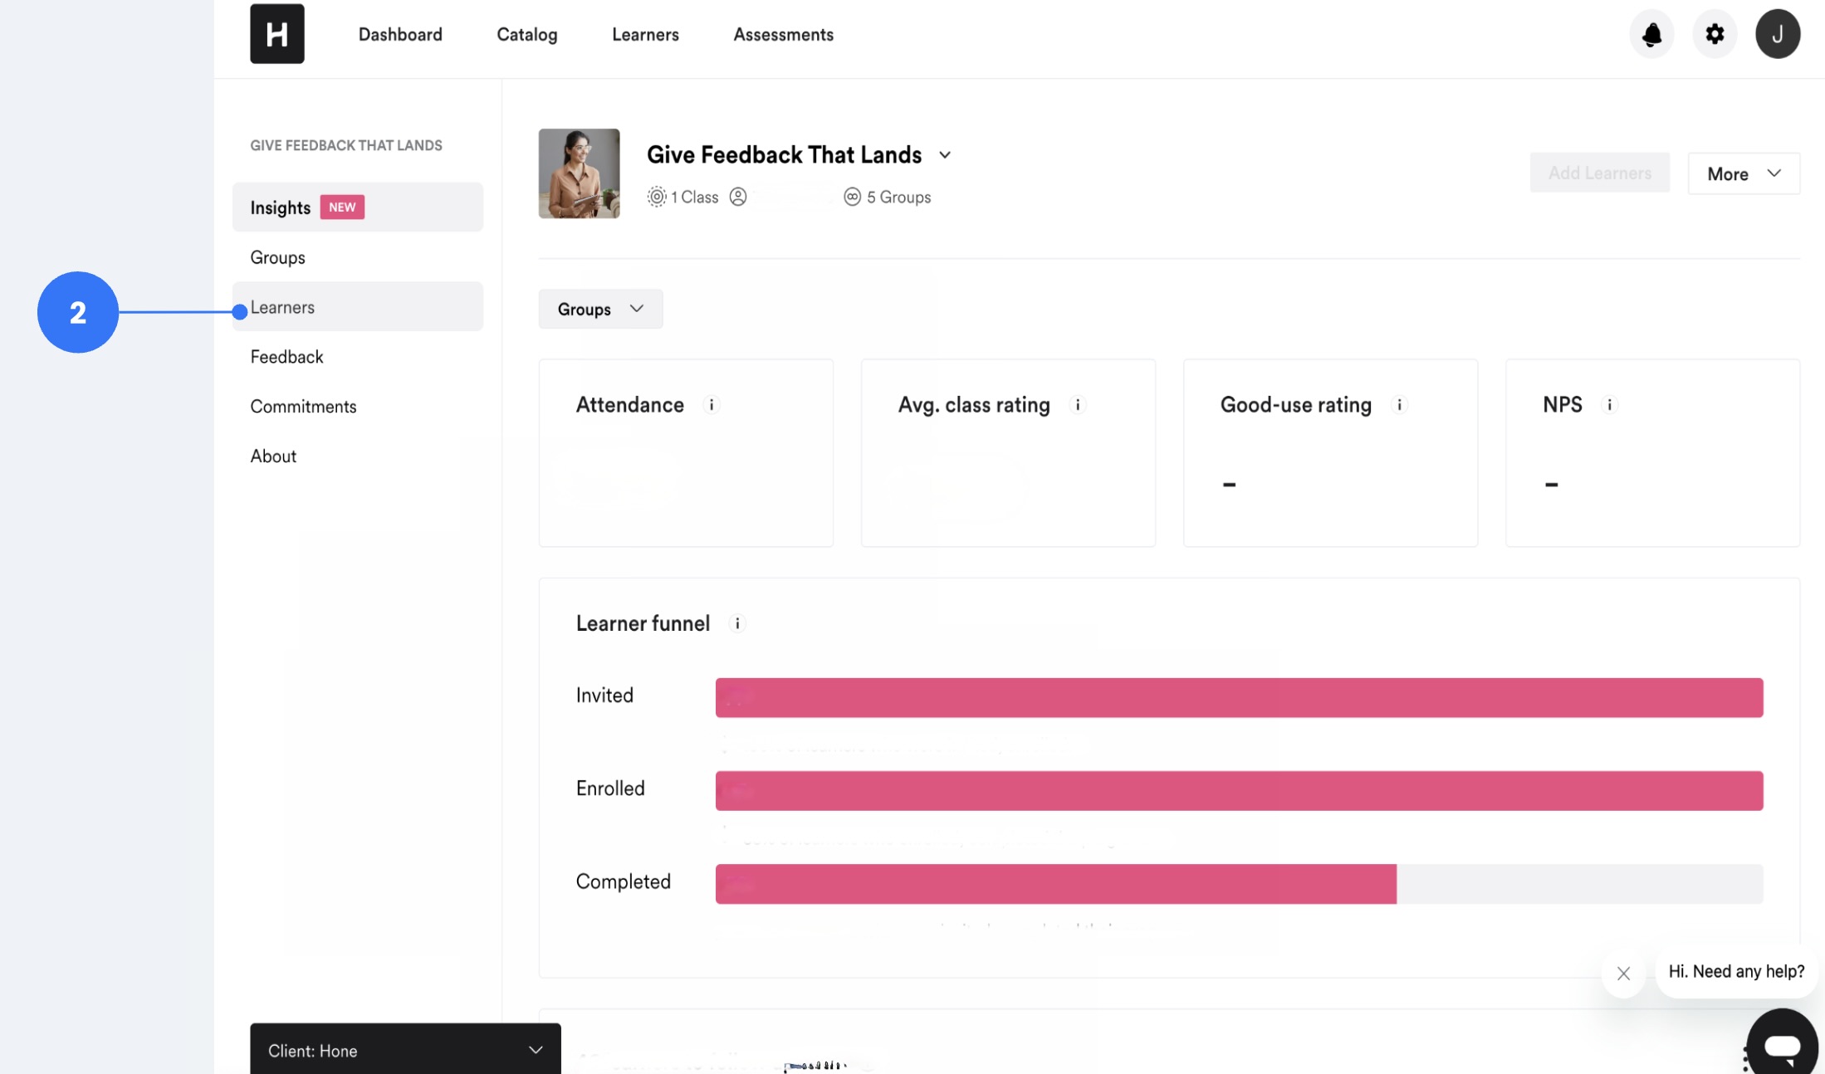Open Insights in the sidebar
This screenshot has height=1074, width=1825.
point(280,207)
